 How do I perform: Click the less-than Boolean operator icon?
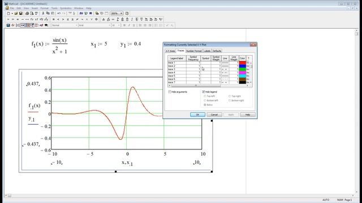pyautogui.click(x=58, y=19)
